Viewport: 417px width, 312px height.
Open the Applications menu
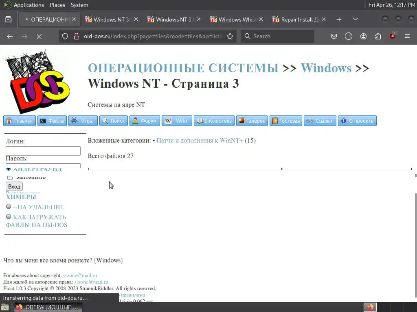(29, 5)
